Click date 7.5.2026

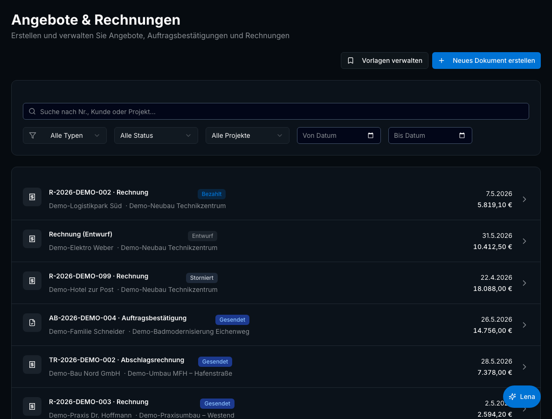tap(499, 194)
